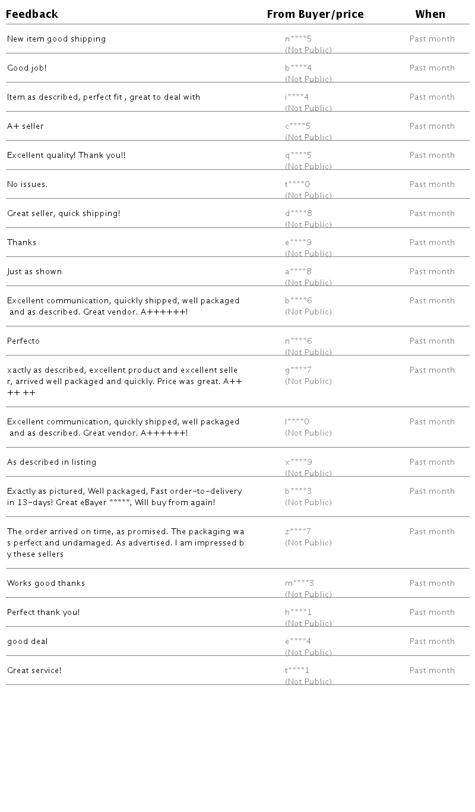This screenshot has height=812, width=475.
Task: Click buyer name b****6
Action: point(298,301)
